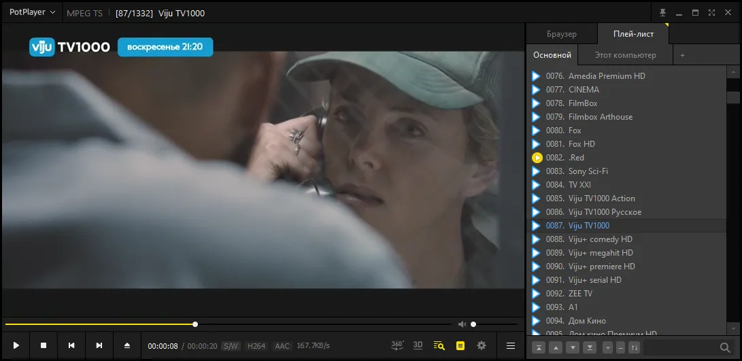Toggle the S/W decoder indicator
742x361 pixels.
point(231,346)
